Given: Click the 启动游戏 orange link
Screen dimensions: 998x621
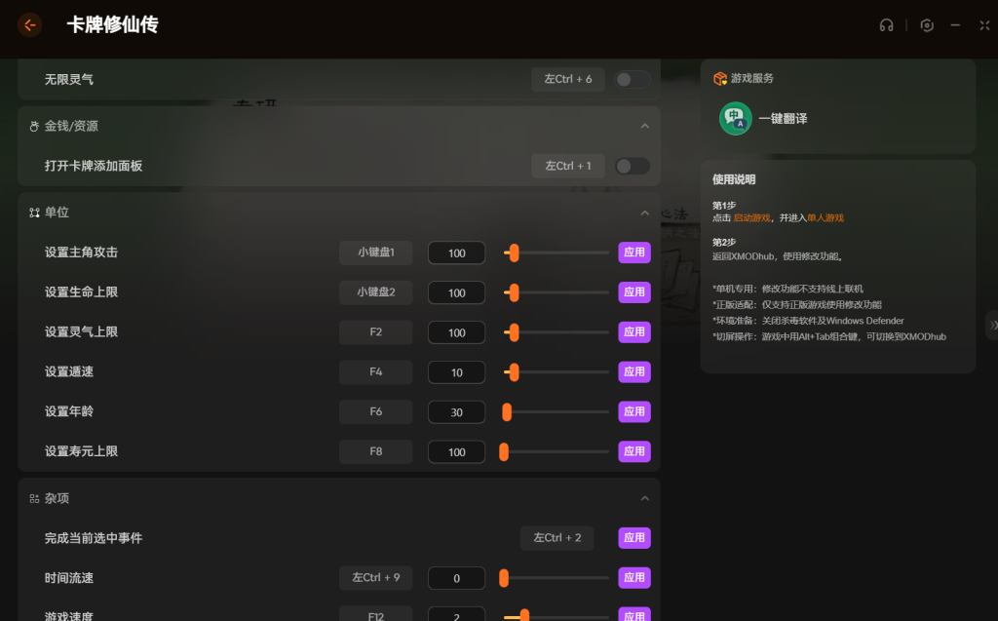Looking at the screenshot, I should pyautogui.click(x=751, y=217).
